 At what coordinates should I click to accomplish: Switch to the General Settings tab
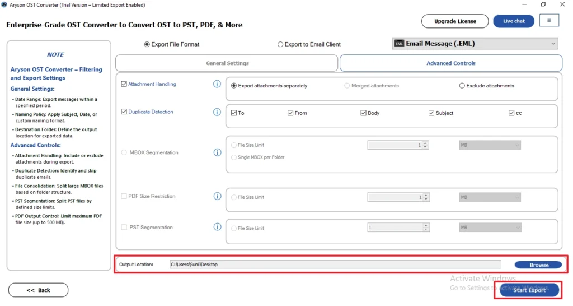point(227,63)
